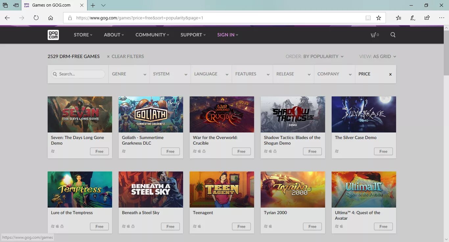Click Free button for Shadow Tactics Demo
The width and height of the screenshot is (449, 242).
point(312,151)
